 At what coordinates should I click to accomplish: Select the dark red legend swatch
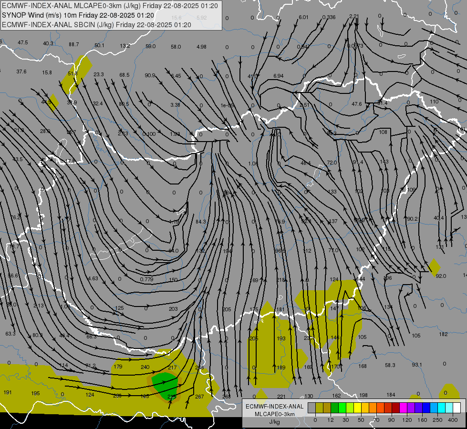(395, 408)
